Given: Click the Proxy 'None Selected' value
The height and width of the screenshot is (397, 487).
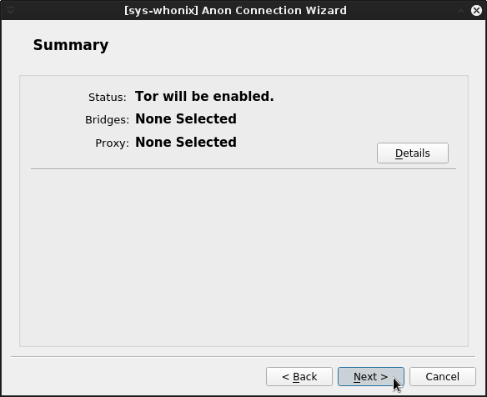Looking at the screenshot, I should pyautogui.click(x=186, y=143).
